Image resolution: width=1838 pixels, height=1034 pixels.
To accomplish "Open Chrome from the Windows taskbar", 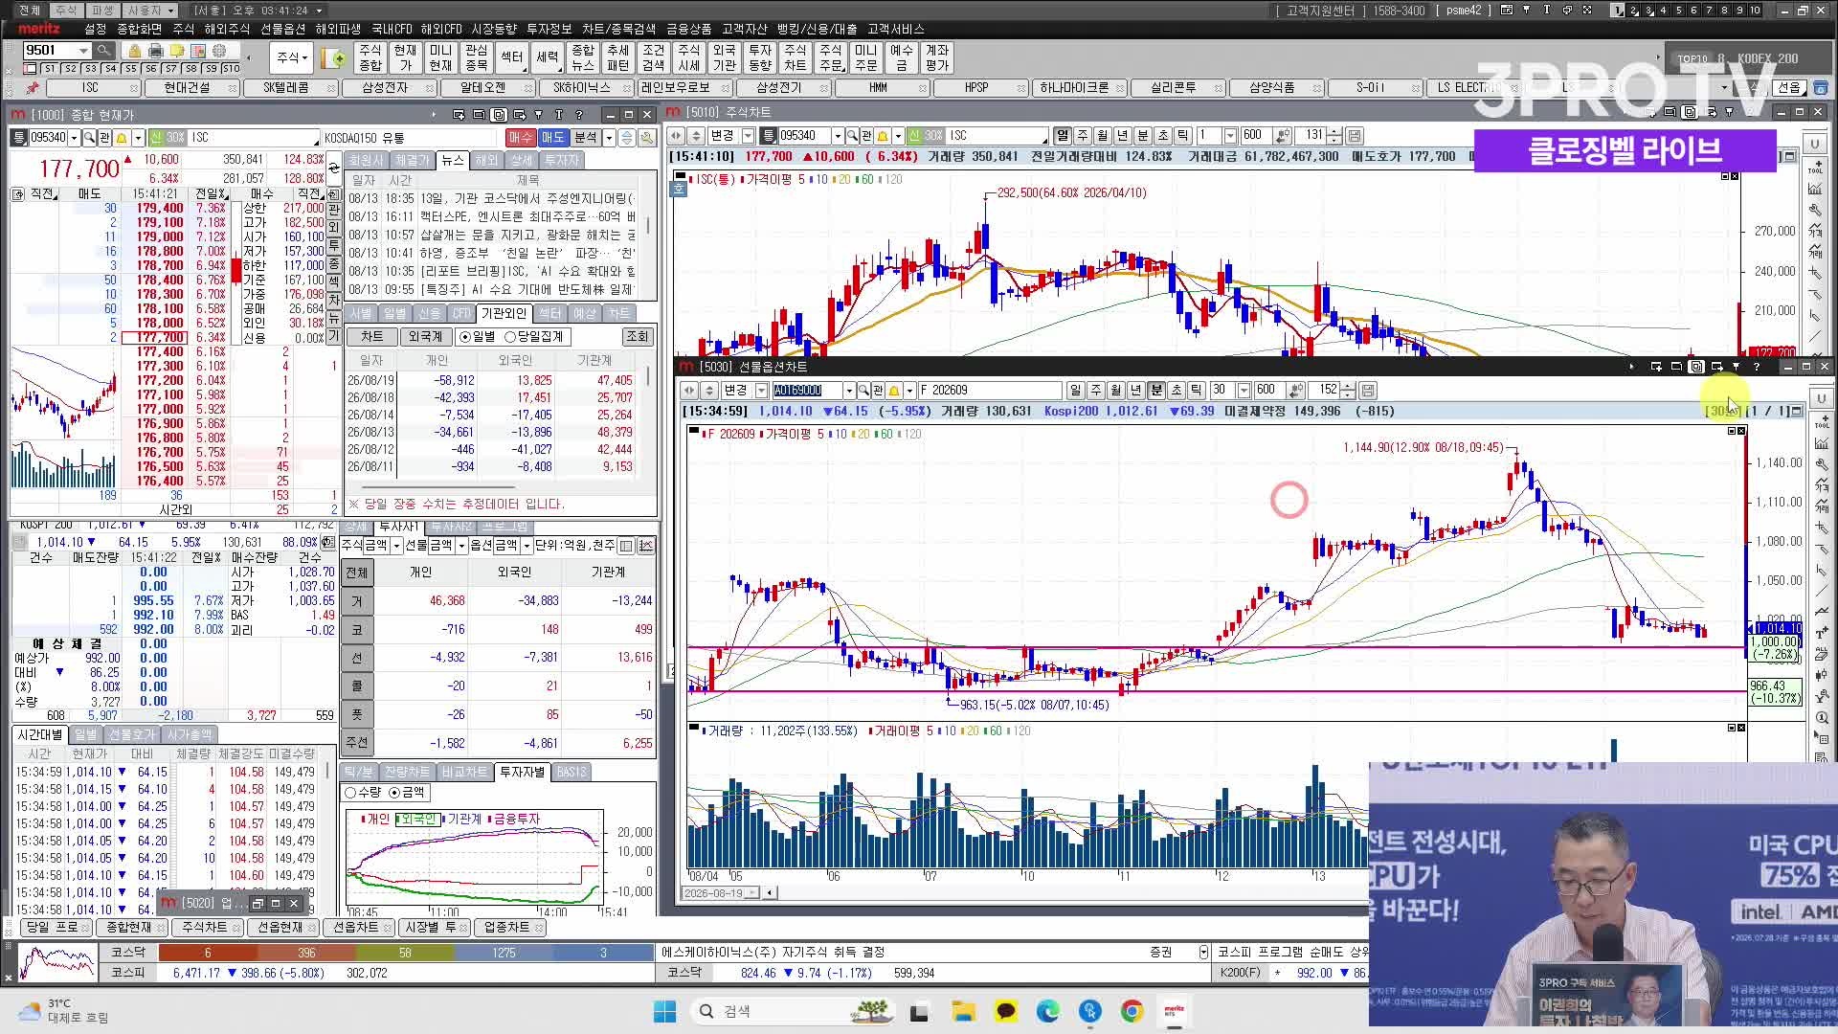I will (1132, 1011).
